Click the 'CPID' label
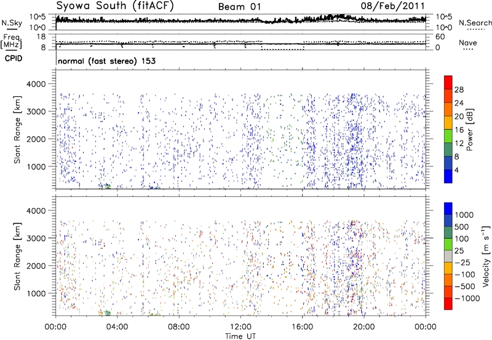The height and width of the screenshot is (340, 492). pos(14,58)
